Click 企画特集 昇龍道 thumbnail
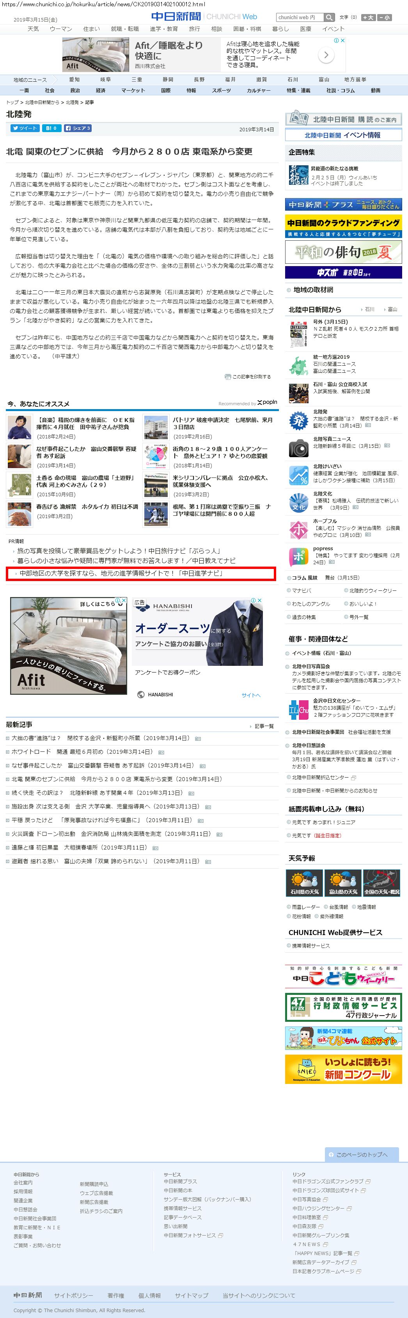Screen dimensions: 408x1318 coord(298,175)
